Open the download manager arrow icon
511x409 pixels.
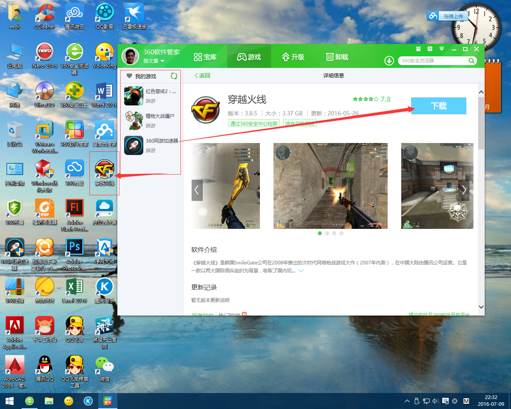click(389, 61)
